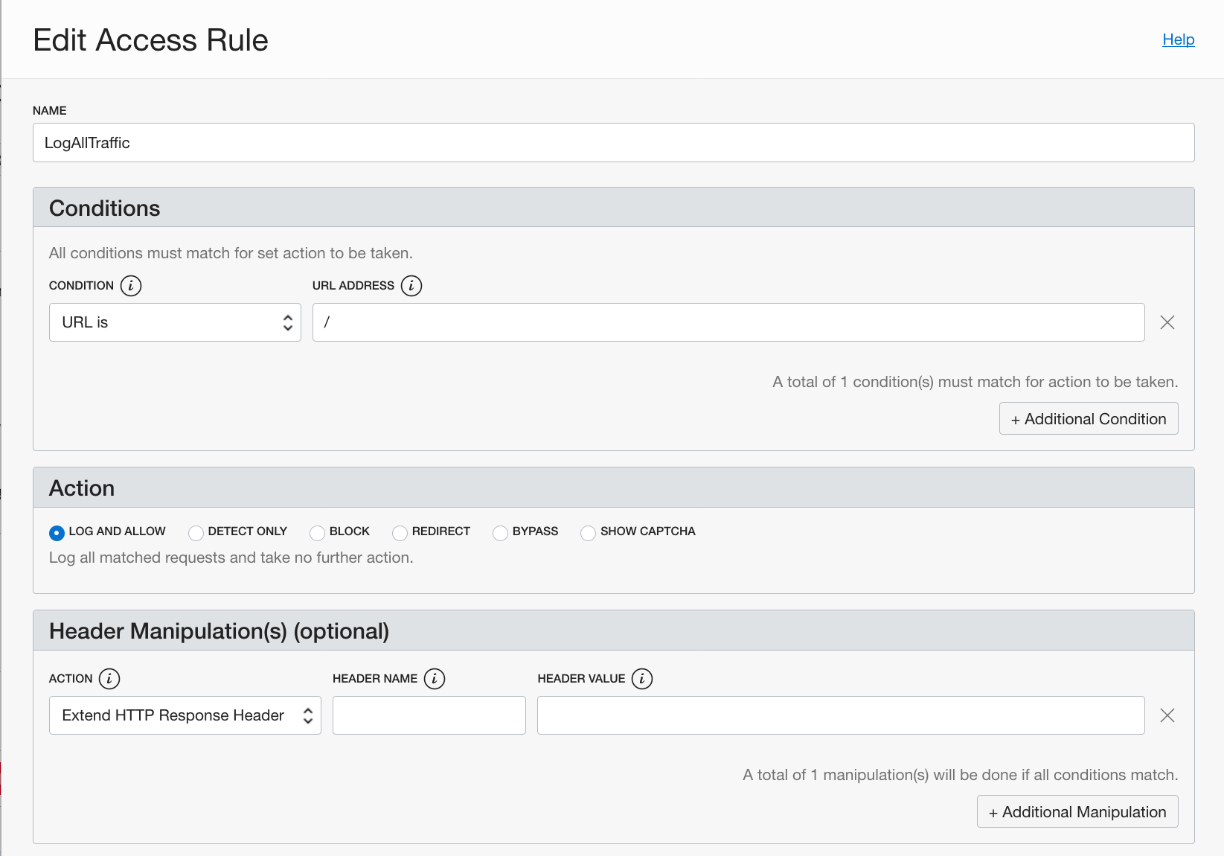1224x856 pixels.
Task: Choose the DETECT ONLY action
Action: pyautogui.click(x=196, y=532)
